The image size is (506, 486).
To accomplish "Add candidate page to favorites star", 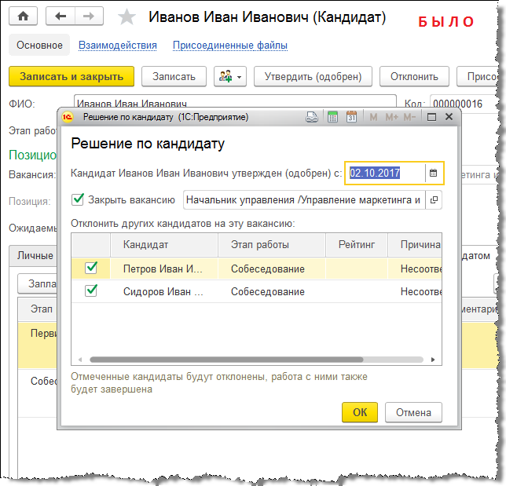I will pos(126,17).
